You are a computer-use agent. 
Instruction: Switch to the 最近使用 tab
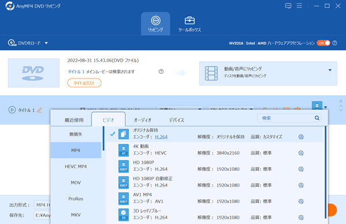[x=74, y=120]
